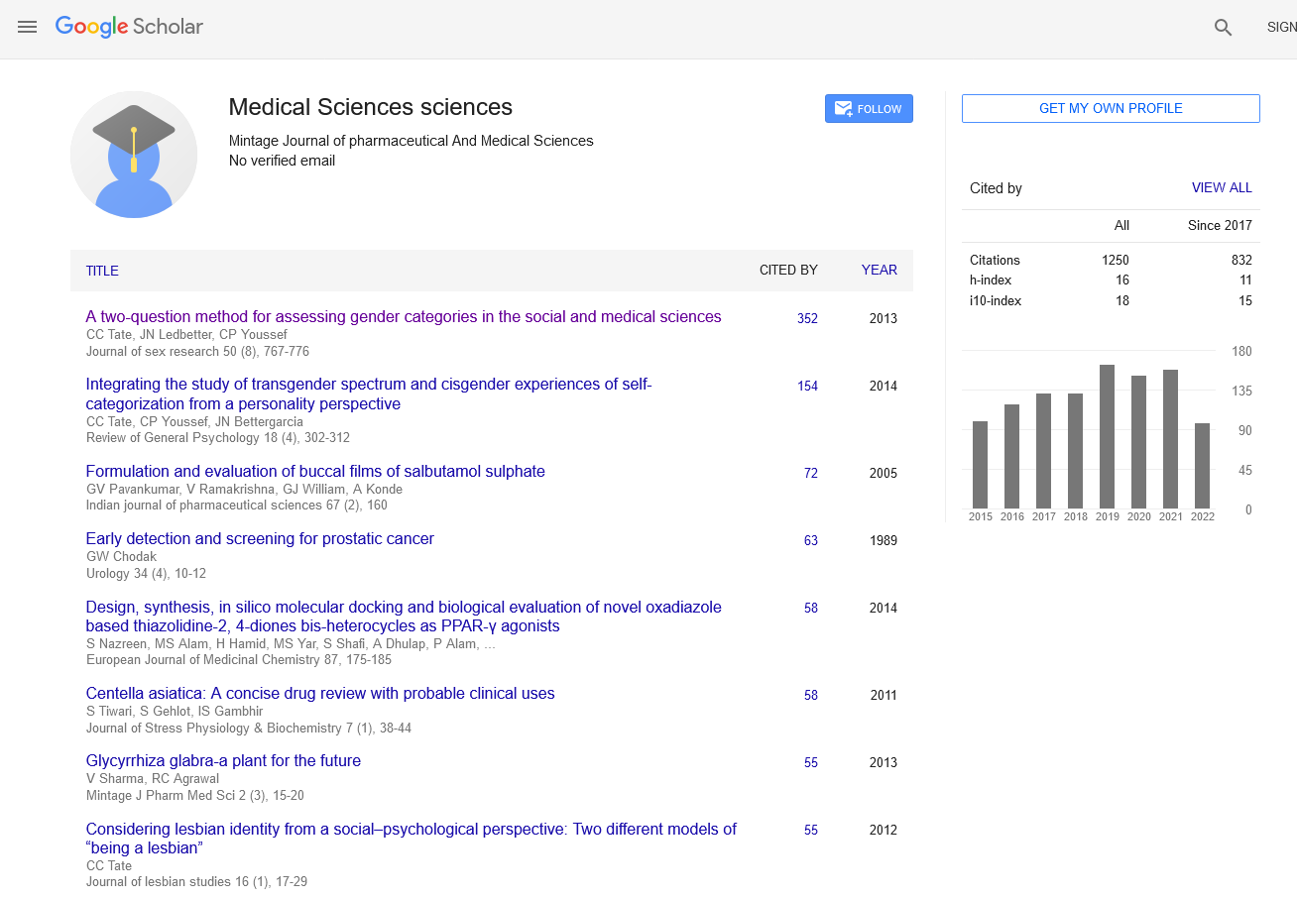Open buccal films of salbutamol article
The height and width of the screenshot is (900, 1297).
click(315, 472)
